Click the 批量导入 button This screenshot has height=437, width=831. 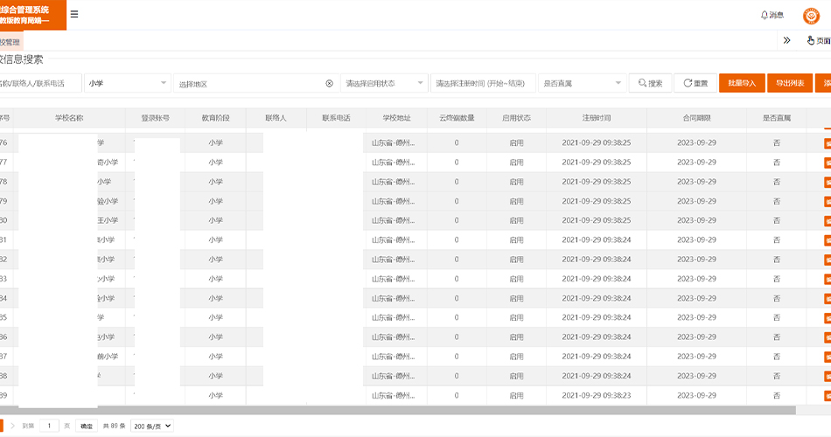click(x=742, y=84)
